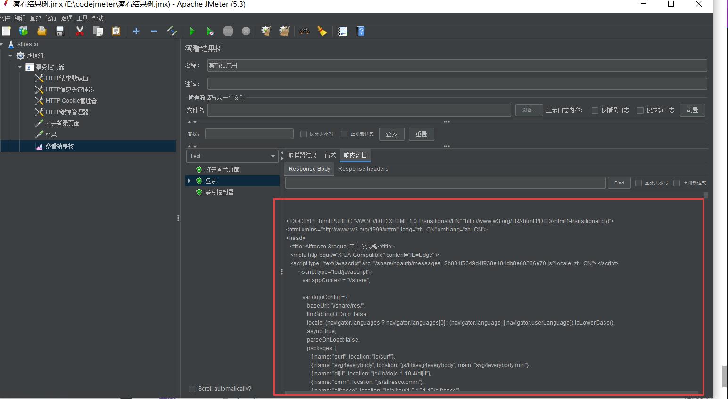Select 事务控制器 in results list
The image size is (728, 399).
click(x=219, y=192)
